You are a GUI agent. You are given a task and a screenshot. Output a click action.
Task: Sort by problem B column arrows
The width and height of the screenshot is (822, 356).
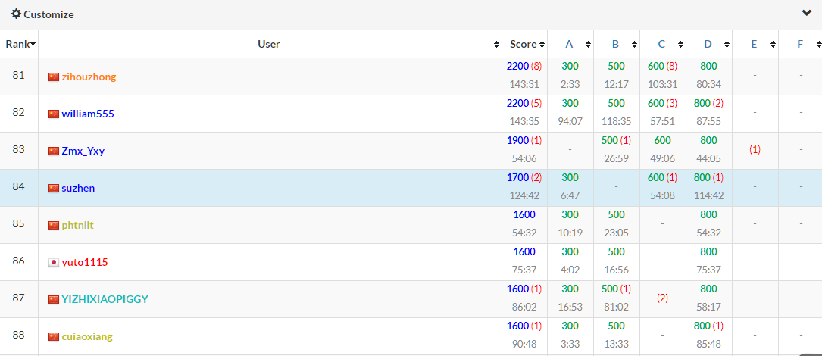[x=634, y=45]
